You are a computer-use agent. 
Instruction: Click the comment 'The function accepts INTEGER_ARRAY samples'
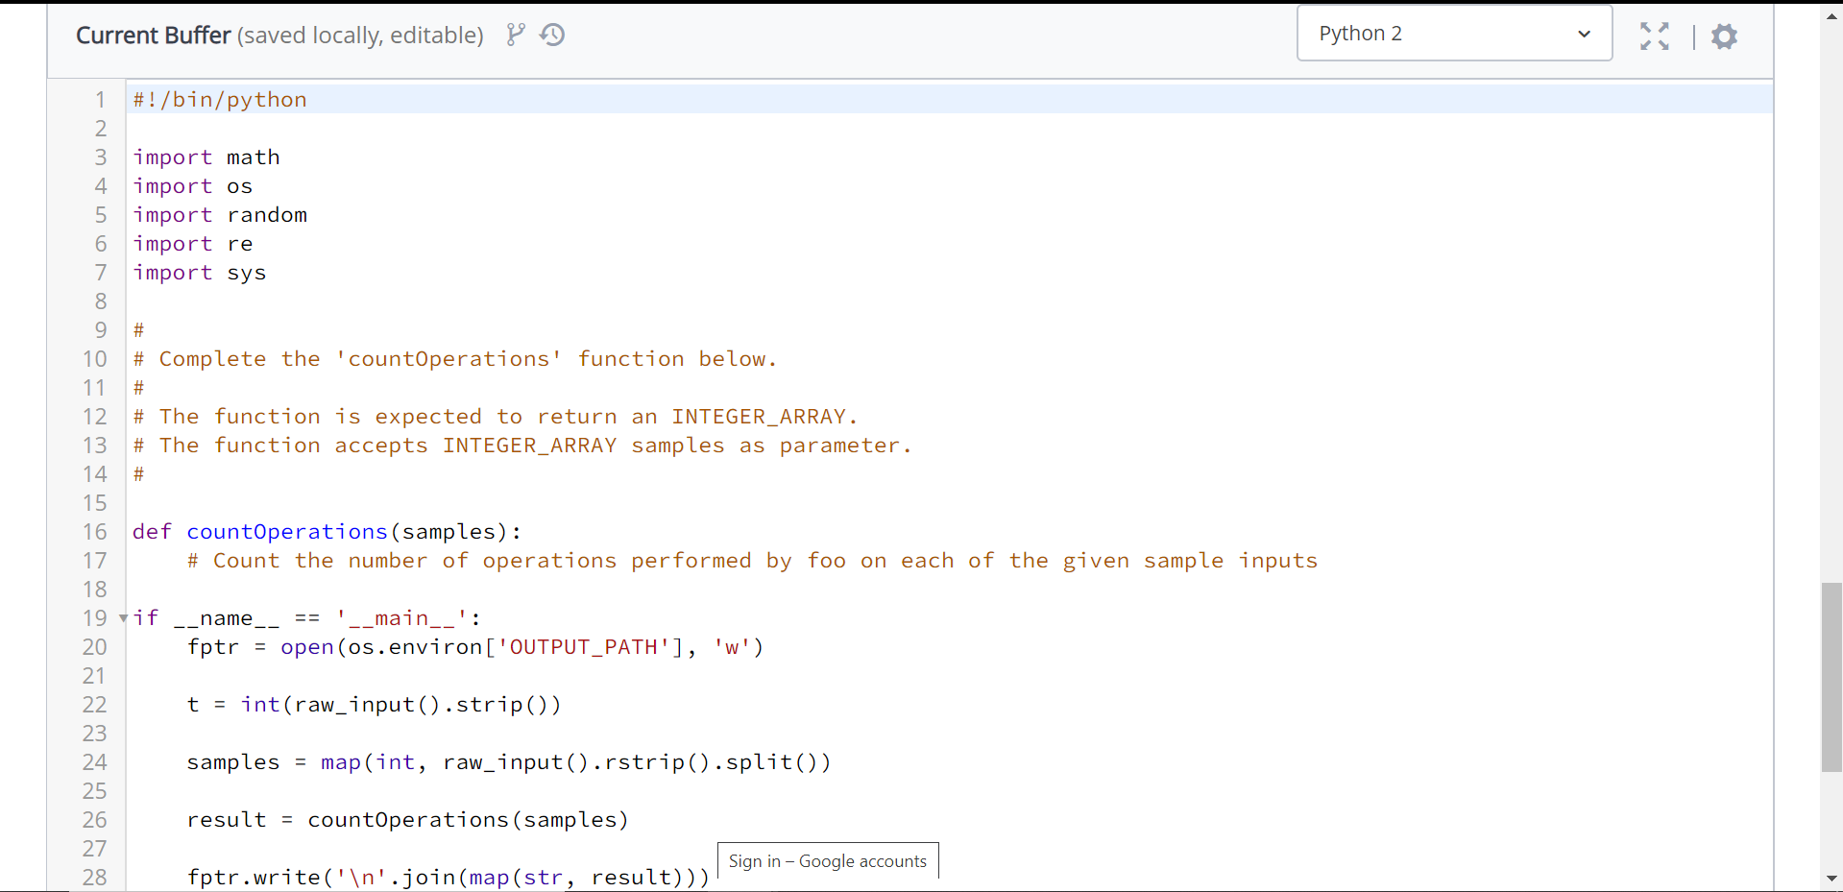click(522, 446)
